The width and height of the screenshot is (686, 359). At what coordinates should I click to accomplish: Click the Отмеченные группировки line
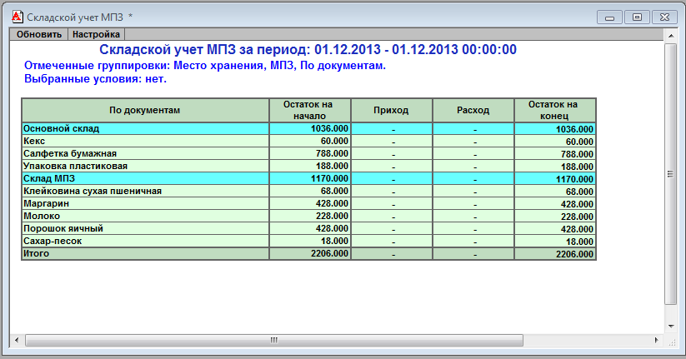[x=205, y=66]
